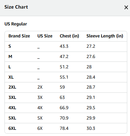Click the US Size column header
This screenshot has width=130, height=136.
pyautogui.click(x=45, y=36)
